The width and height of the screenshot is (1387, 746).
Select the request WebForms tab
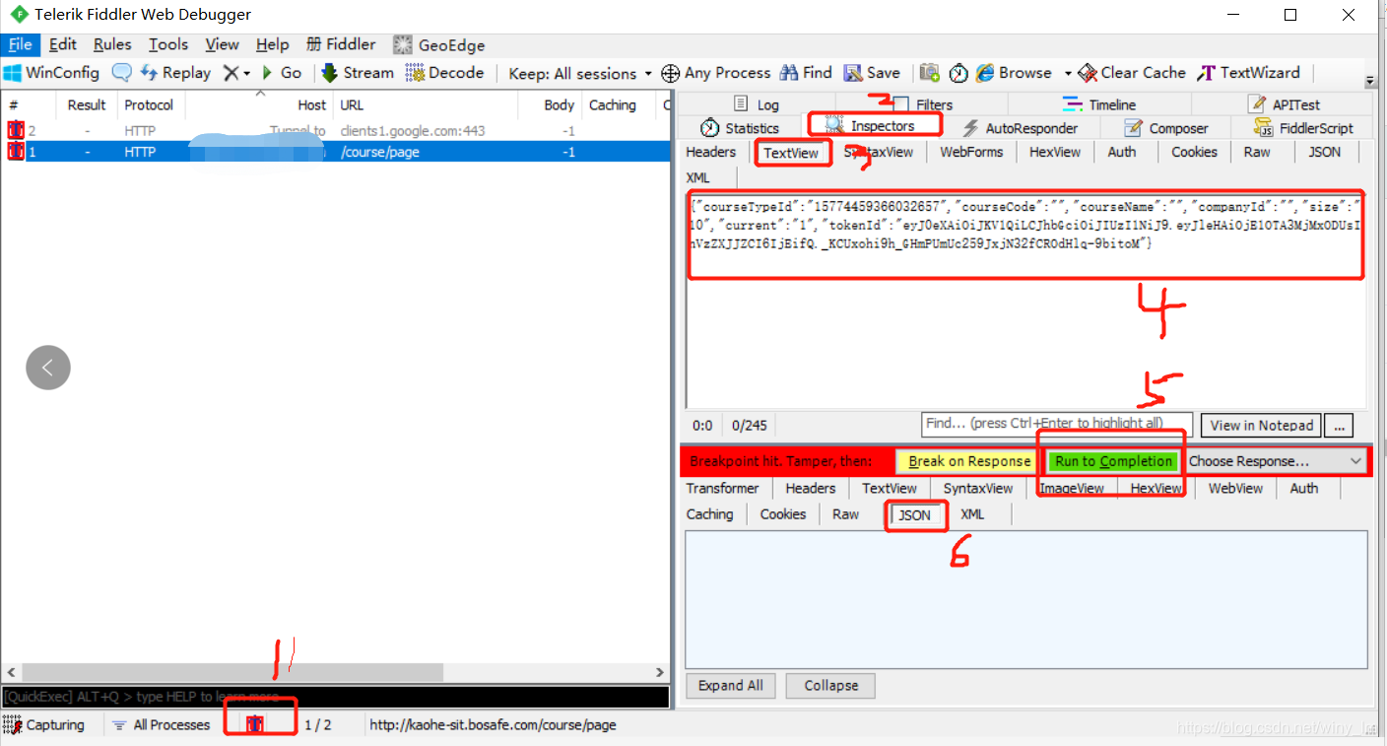970,152
